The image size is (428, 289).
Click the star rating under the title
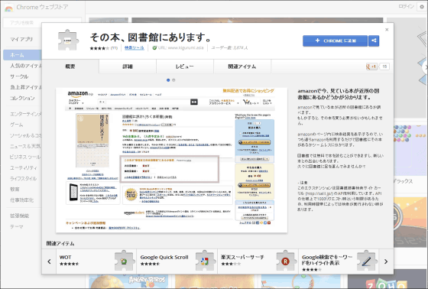[x=99, y=48]
